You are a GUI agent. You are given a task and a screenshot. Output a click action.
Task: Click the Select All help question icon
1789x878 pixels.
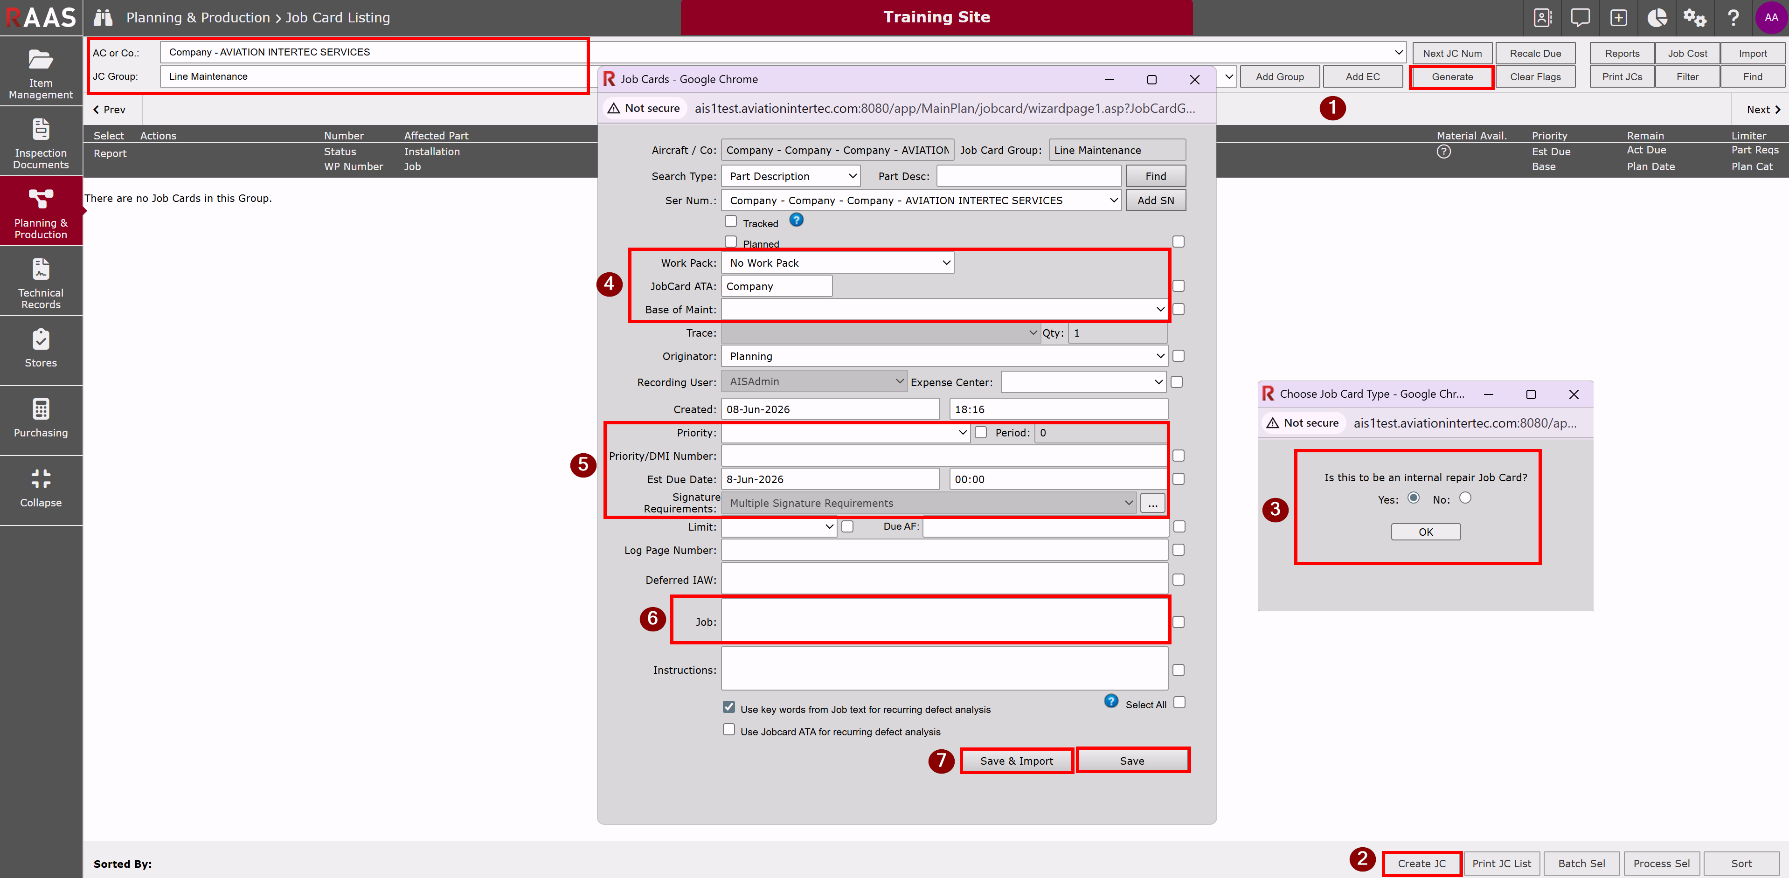pyautogui.click(x=1111, y=702)
